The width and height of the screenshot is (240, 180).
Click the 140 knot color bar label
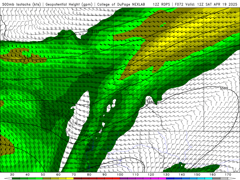(x=182, y=175)
